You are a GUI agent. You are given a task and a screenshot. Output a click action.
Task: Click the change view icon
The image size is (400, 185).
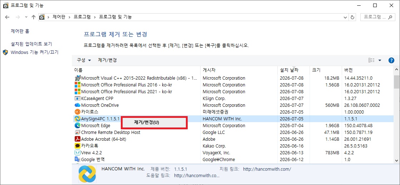371,60
